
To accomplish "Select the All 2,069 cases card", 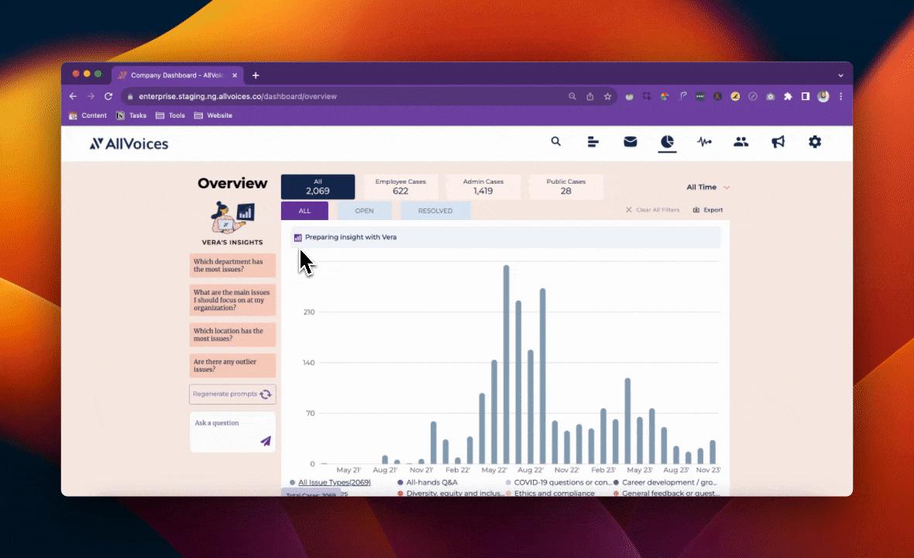I will (x=318, y=187).
